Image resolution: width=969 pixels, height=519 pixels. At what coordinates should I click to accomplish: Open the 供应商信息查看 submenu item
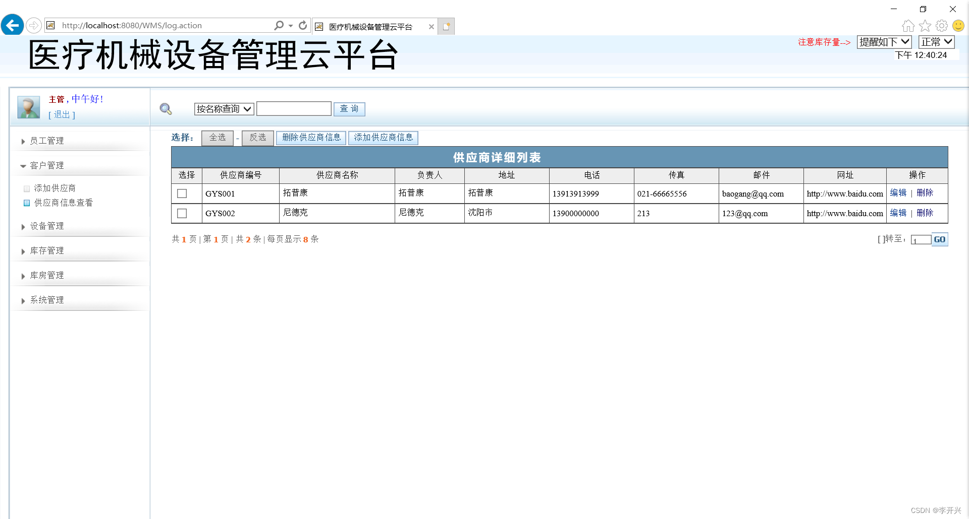pos(64,203)
